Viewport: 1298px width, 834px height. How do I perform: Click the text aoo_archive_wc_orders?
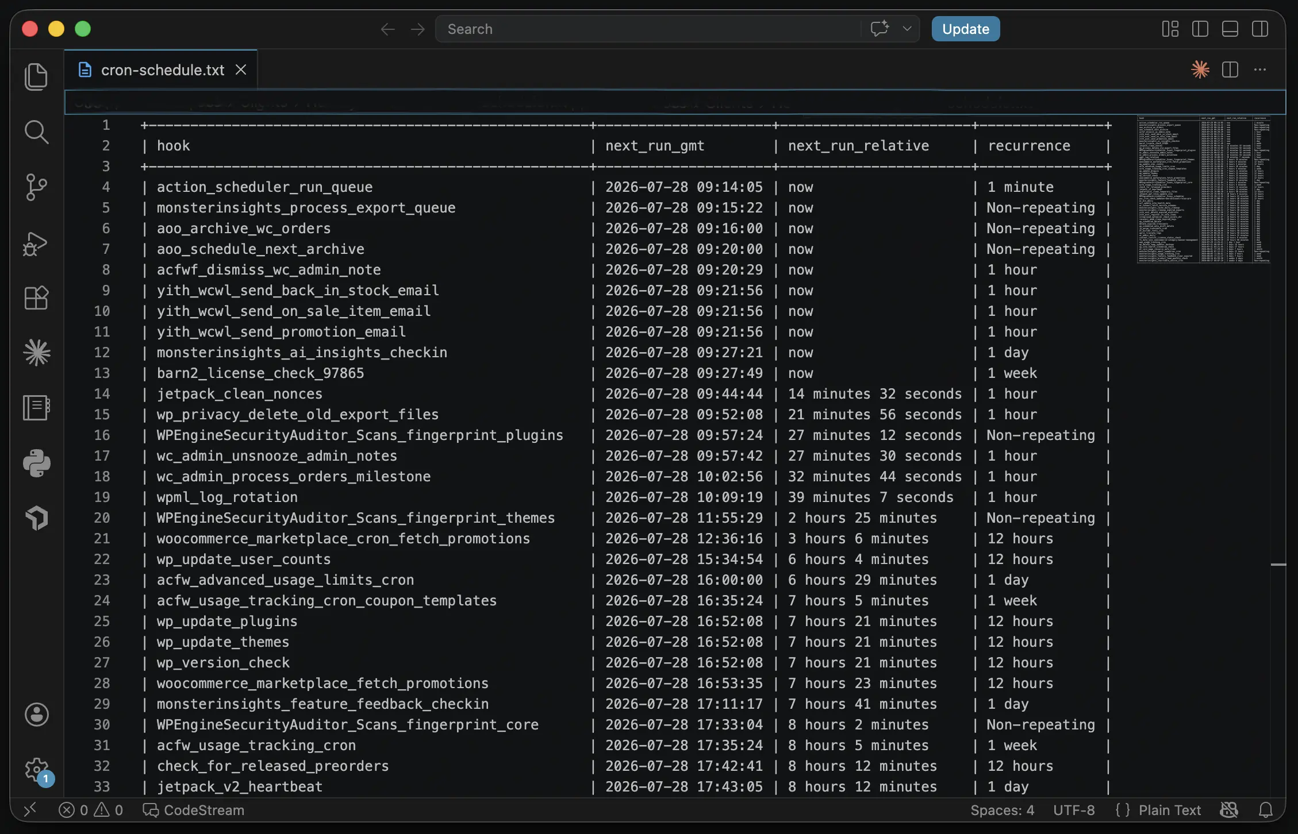244,229
